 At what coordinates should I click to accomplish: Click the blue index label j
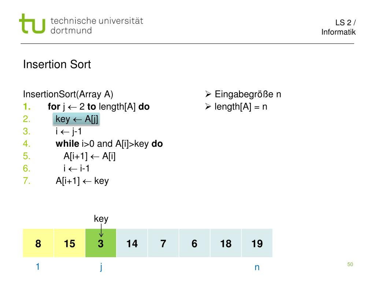(101, 267)
